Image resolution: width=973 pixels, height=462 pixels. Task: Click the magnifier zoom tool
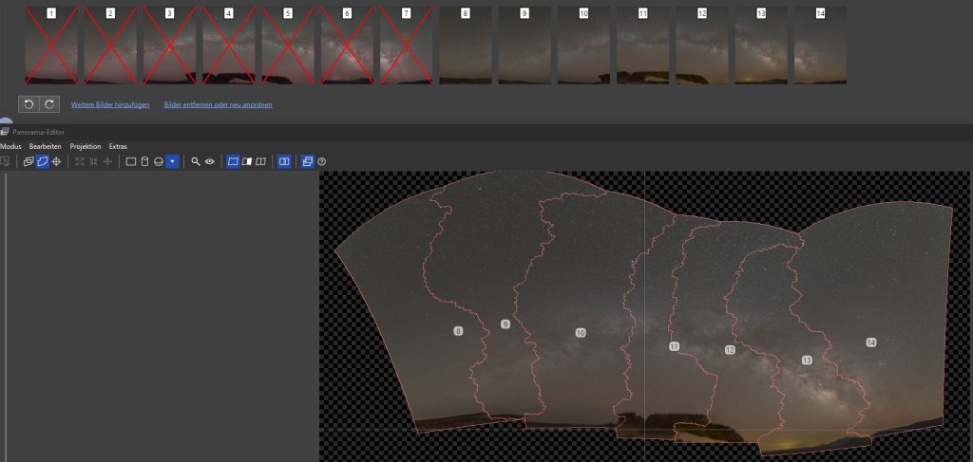pos(196,162)
